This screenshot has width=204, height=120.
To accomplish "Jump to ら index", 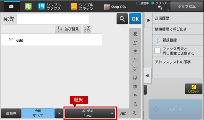I will pos(135,104).
